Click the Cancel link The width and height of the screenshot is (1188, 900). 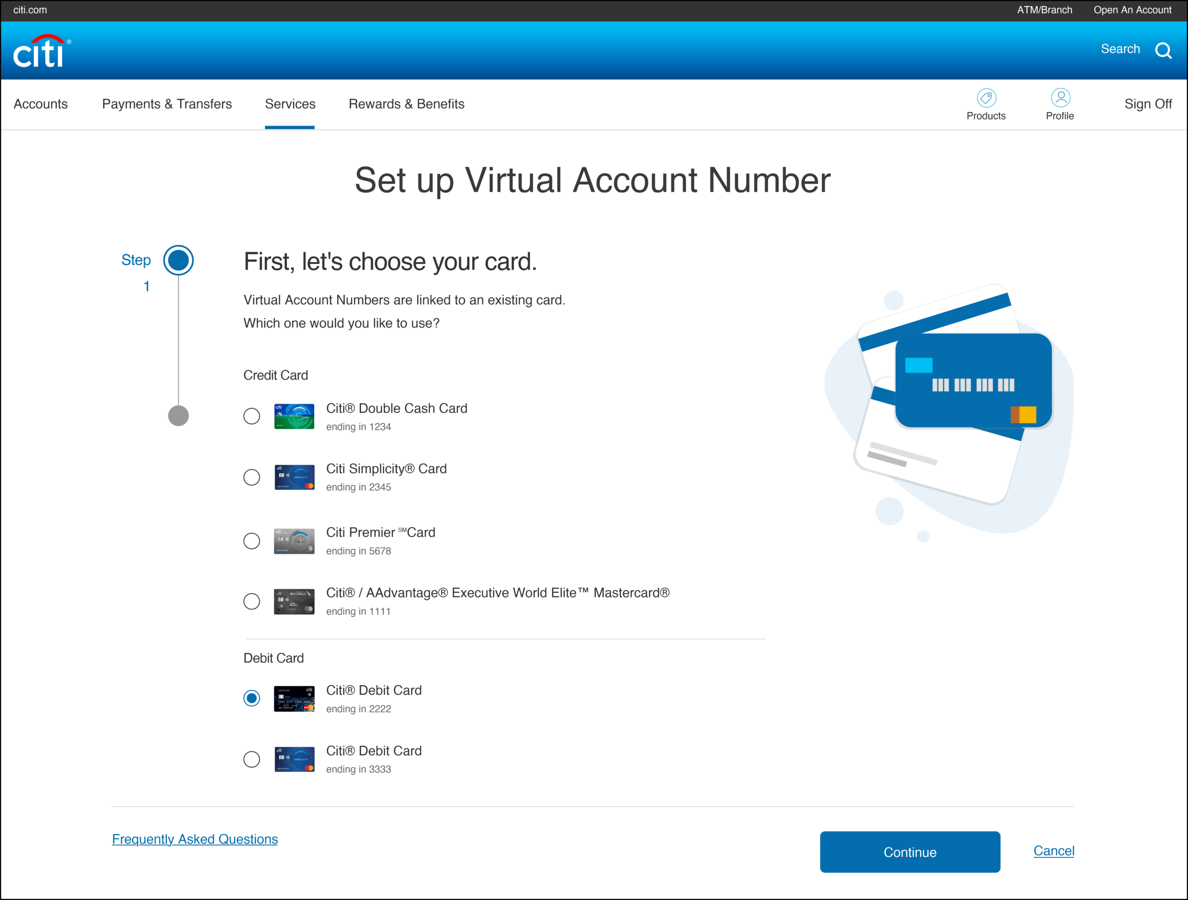[1053, 851]
